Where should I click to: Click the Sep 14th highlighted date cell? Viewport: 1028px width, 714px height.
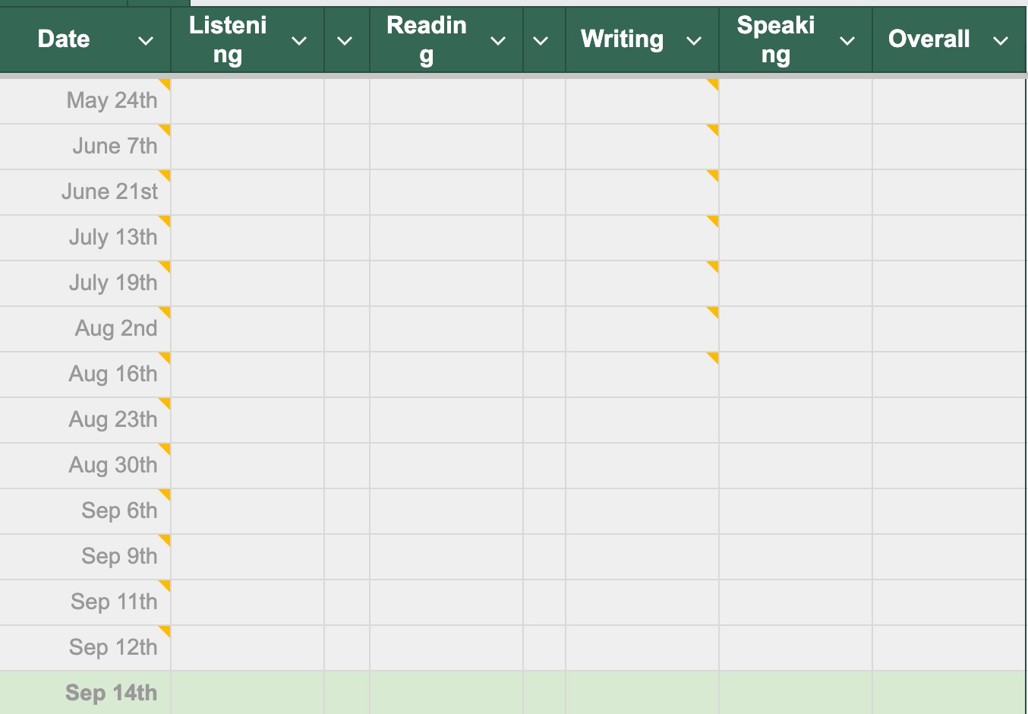[85, 693]
